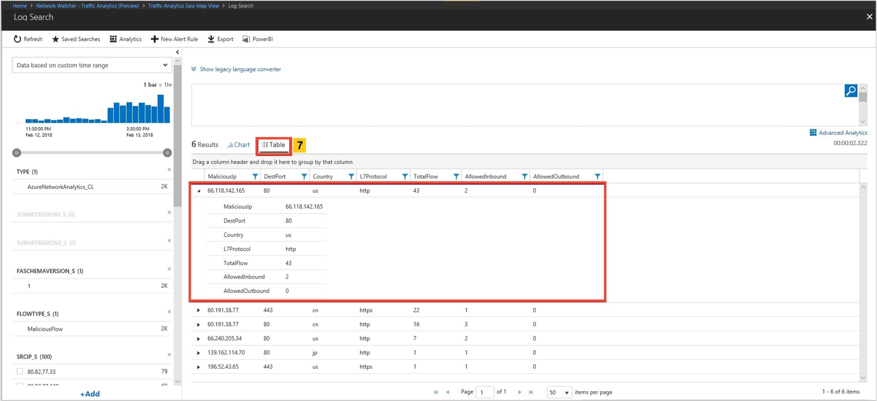This screenshot has height=401, width=877.
Task: Click the Refresh toolbar button
Action: tap(28, 39)
